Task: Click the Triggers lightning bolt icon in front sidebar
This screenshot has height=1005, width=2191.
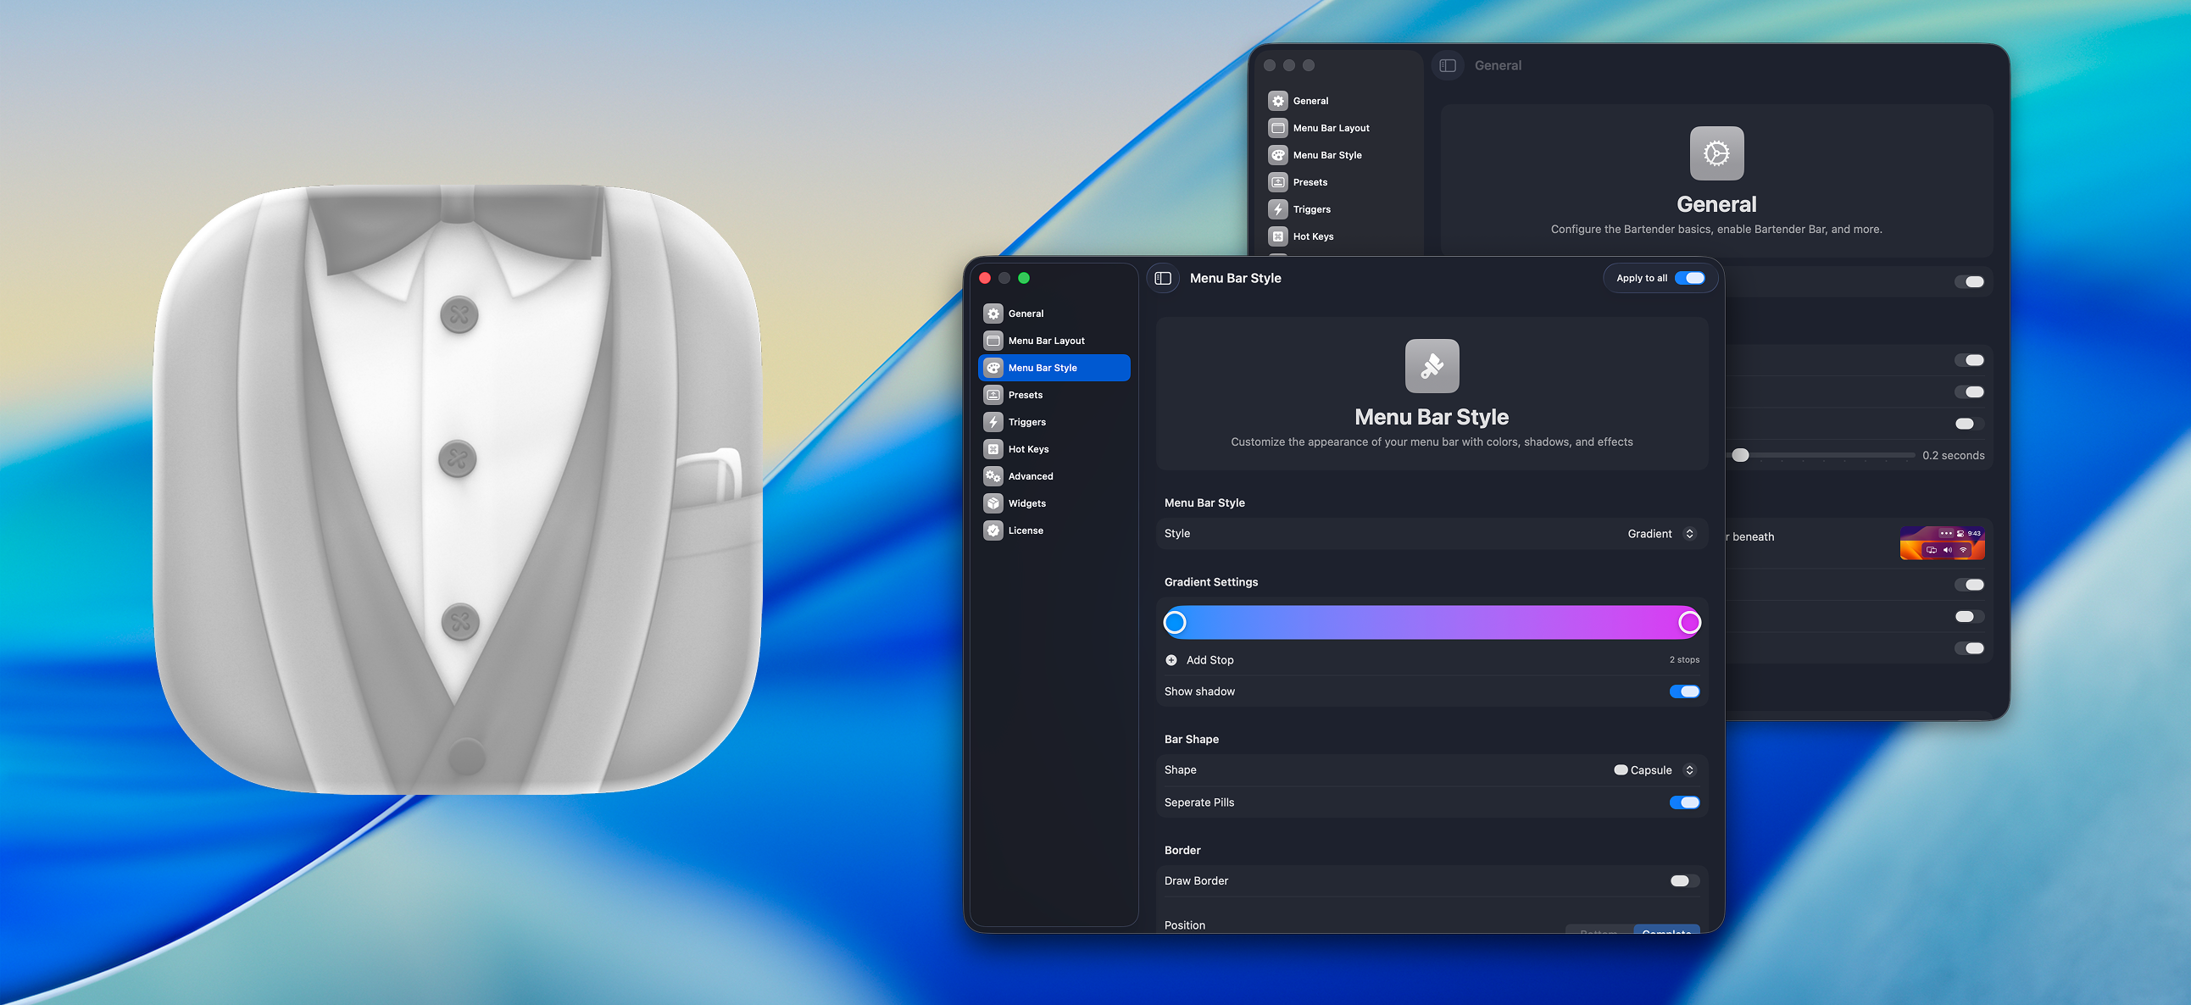Action: (993, 422)
